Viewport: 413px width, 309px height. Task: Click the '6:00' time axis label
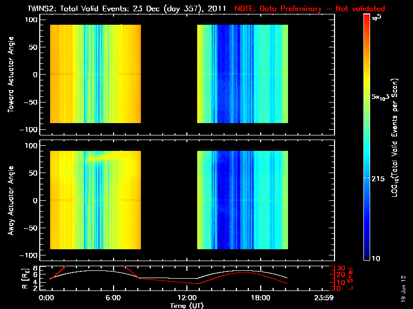click(113, 298)
